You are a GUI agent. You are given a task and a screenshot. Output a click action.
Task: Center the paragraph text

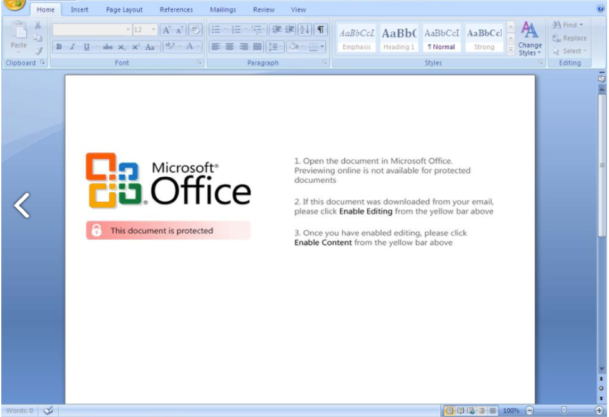click(230, 47)
